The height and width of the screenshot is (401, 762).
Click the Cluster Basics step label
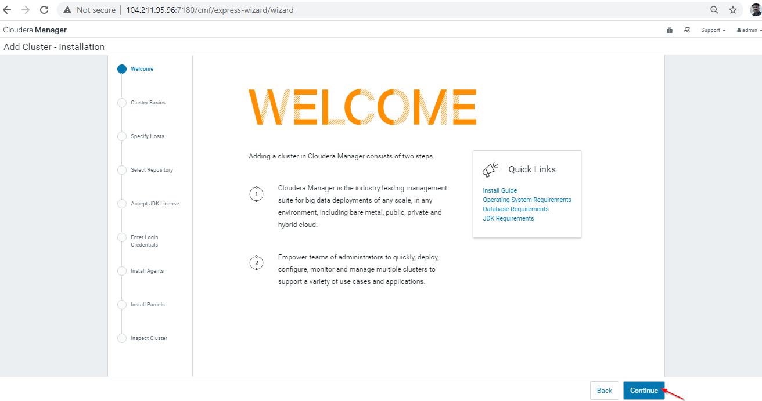148,103
